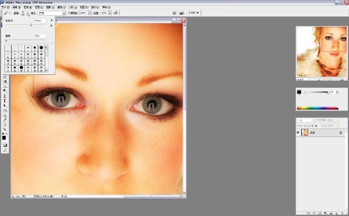This screenshot has width=349, height=216.
Task: Hide the Background layer with eye icon
Action: pyautogui.click(x=298, y=132)
